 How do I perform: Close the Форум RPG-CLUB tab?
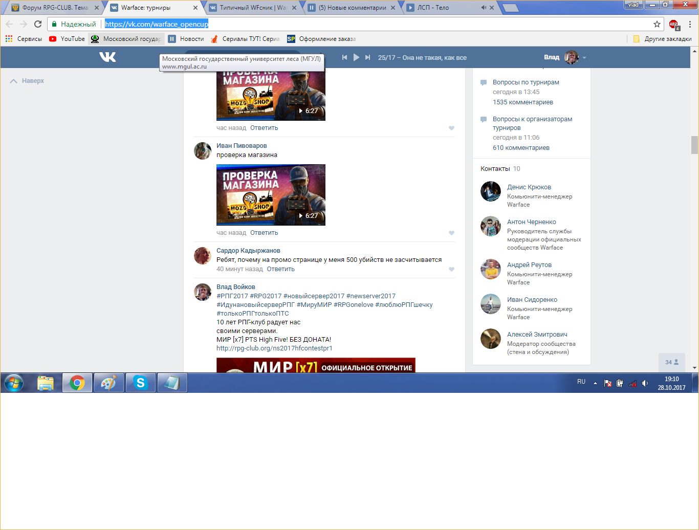[97, 8]
